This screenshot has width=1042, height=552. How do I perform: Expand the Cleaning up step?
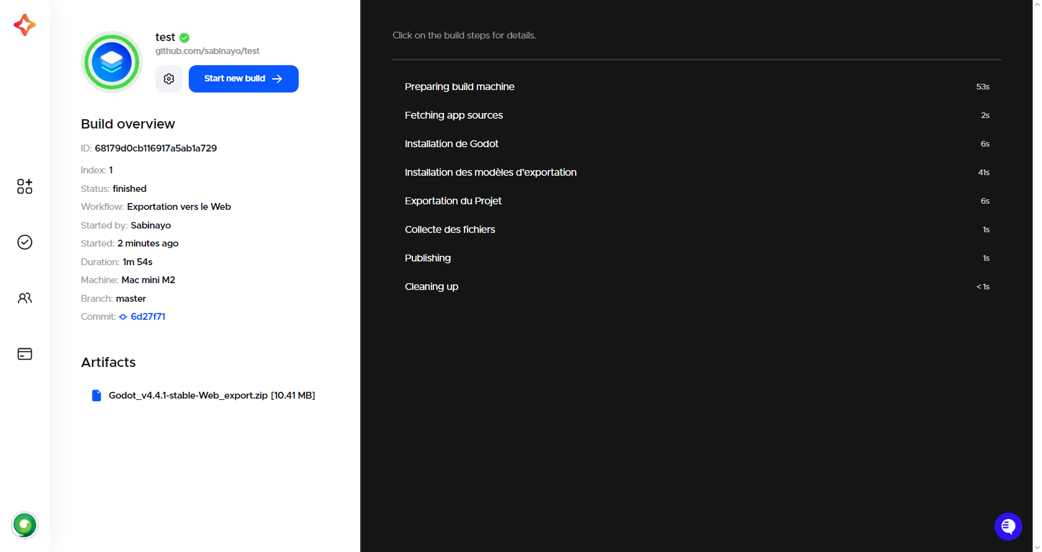click(697, 287)
